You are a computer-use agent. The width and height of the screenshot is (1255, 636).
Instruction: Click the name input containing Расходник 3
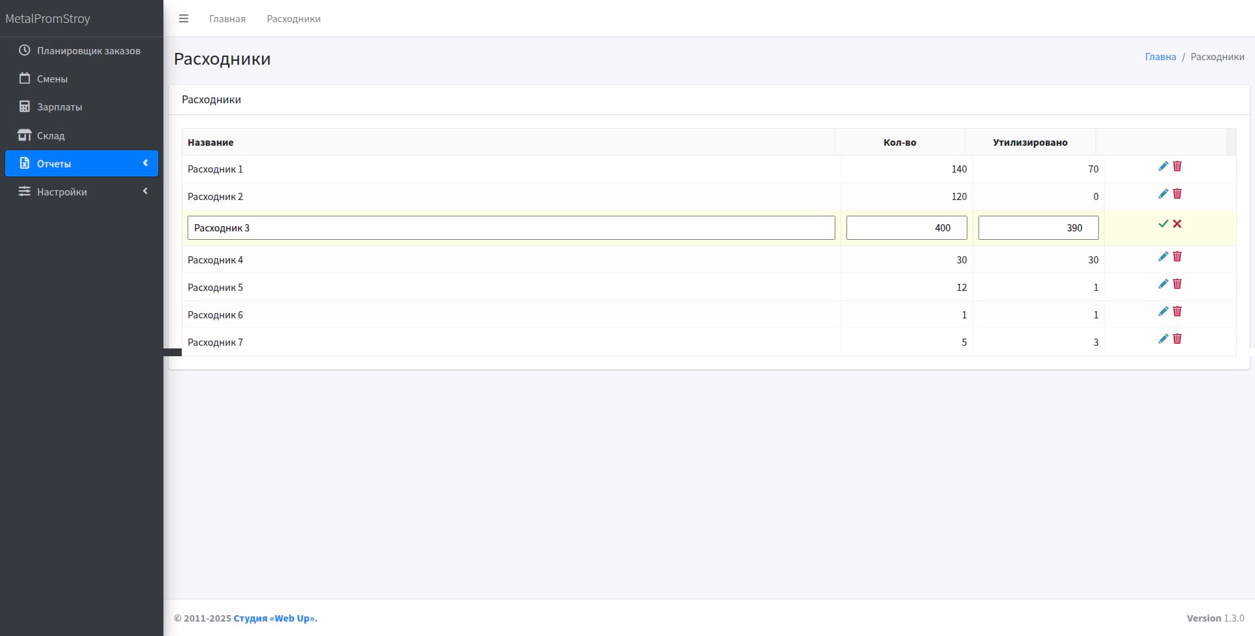coord(510,228)
